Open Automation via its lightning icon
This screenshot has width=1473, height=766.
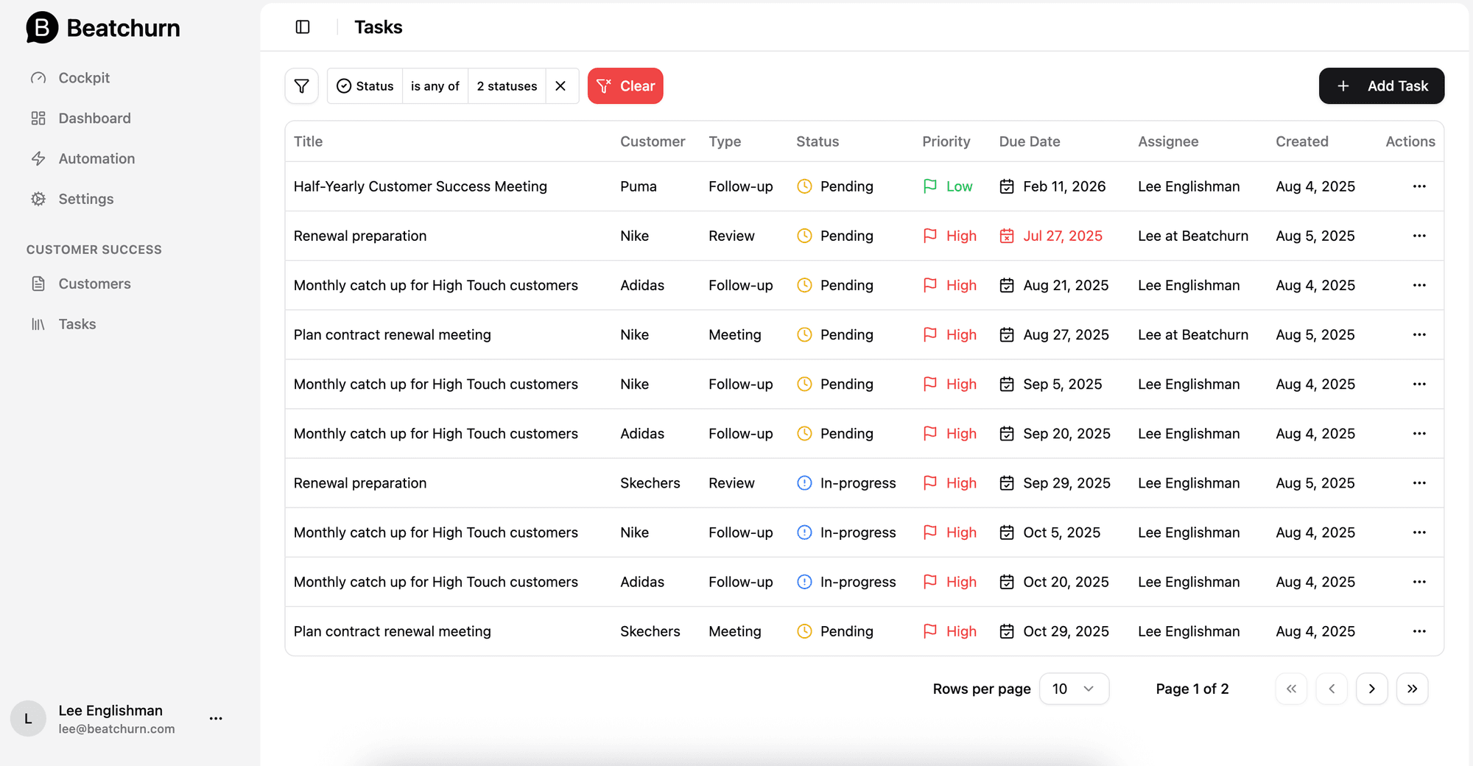point(39,158)
